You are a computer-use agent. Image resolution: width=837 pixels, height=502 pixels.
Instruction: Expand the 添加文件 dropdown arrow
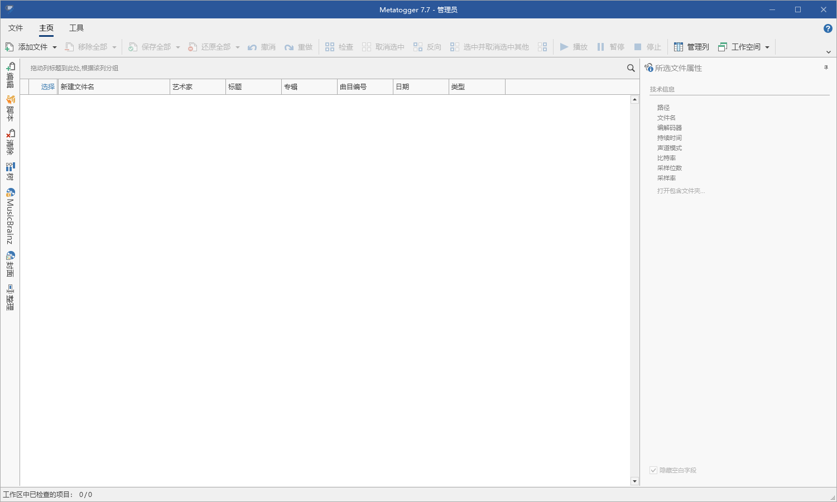pyautogui.click(x=55, y=47)
